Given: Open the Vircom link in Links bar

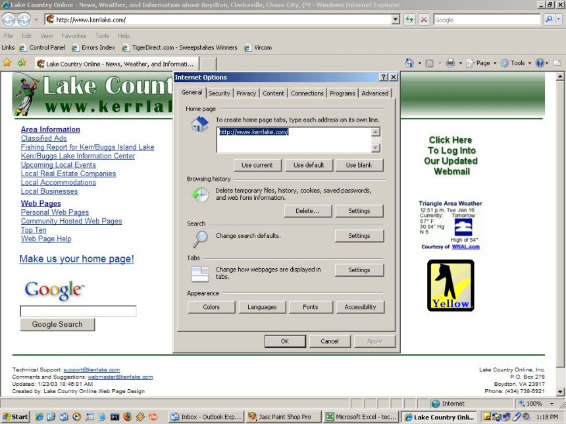Looking at the screenshot, I should (x=258, y=47).
